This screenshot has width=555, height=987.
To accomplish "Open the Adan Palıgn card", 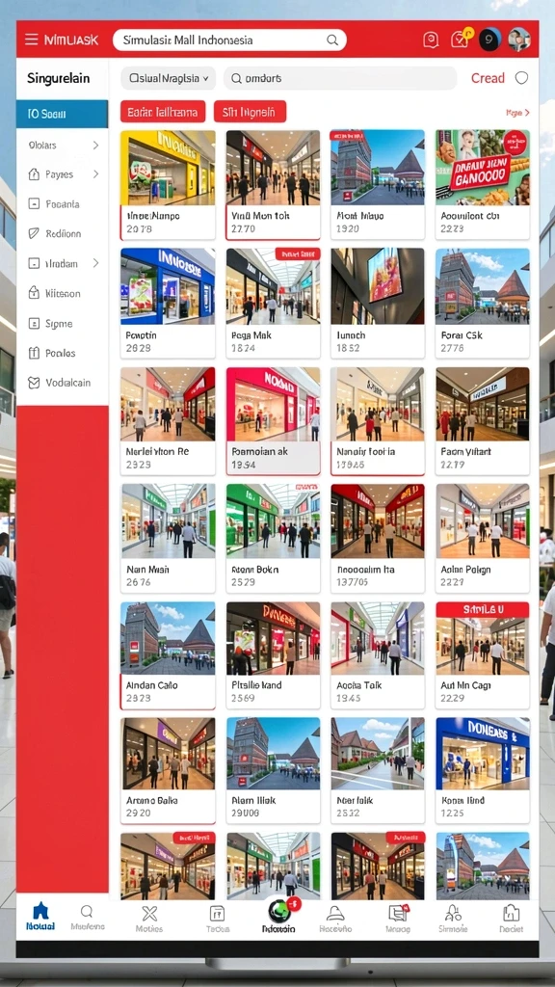I will click(483, 538).
